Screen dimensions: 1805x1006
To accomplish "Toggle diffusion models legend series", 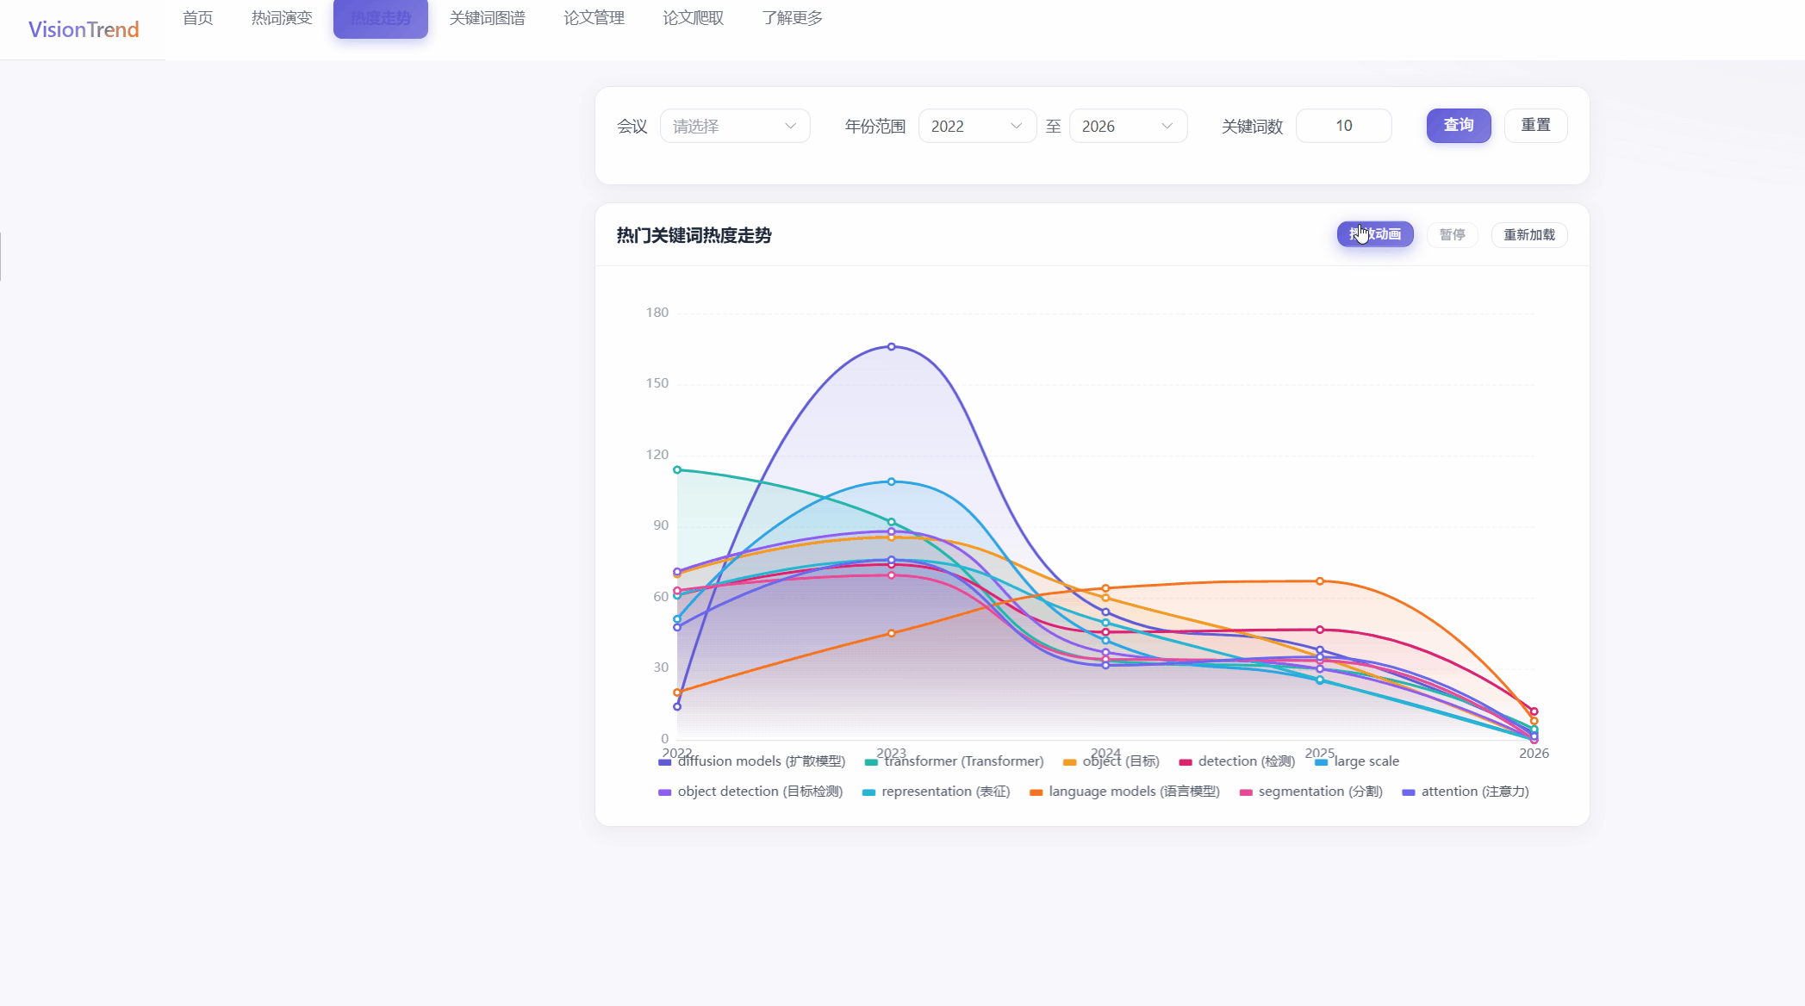I will (751, 761).
